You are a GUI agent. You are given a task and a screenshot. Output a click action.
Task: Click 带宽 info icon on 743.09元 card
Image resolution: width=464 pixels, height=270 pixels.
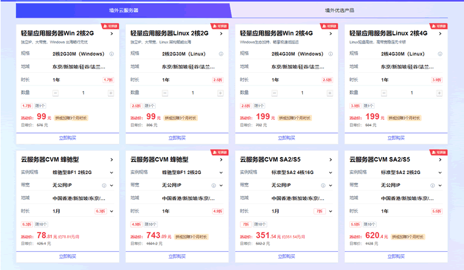point(213,186)
